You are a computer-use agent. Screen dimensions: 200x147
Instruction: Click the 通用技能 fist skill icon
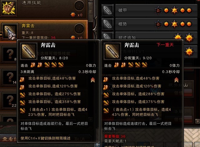pos(9,8)
